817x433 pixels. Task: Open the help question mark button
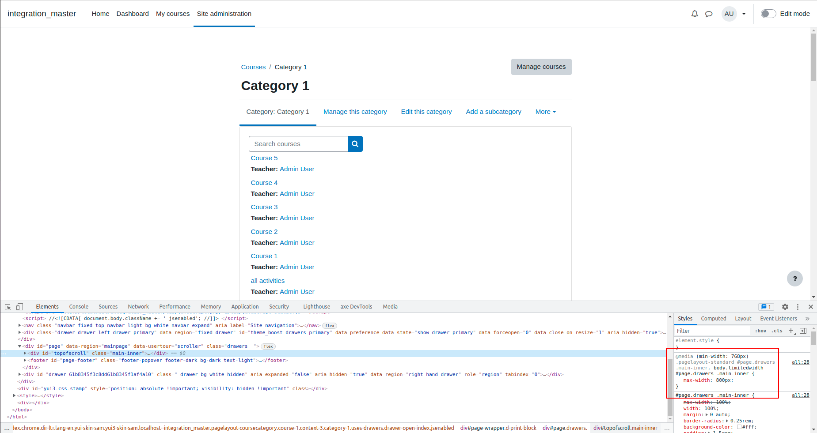(795, 279)
